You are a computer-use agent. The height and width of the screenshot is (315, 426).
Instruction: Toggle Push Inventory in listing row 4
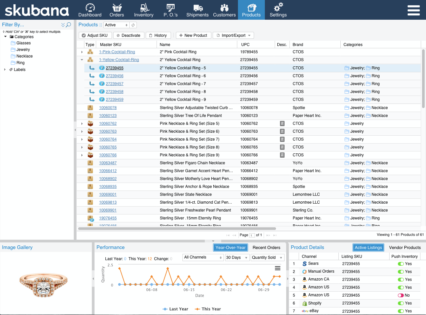click(x=401, y=287)
